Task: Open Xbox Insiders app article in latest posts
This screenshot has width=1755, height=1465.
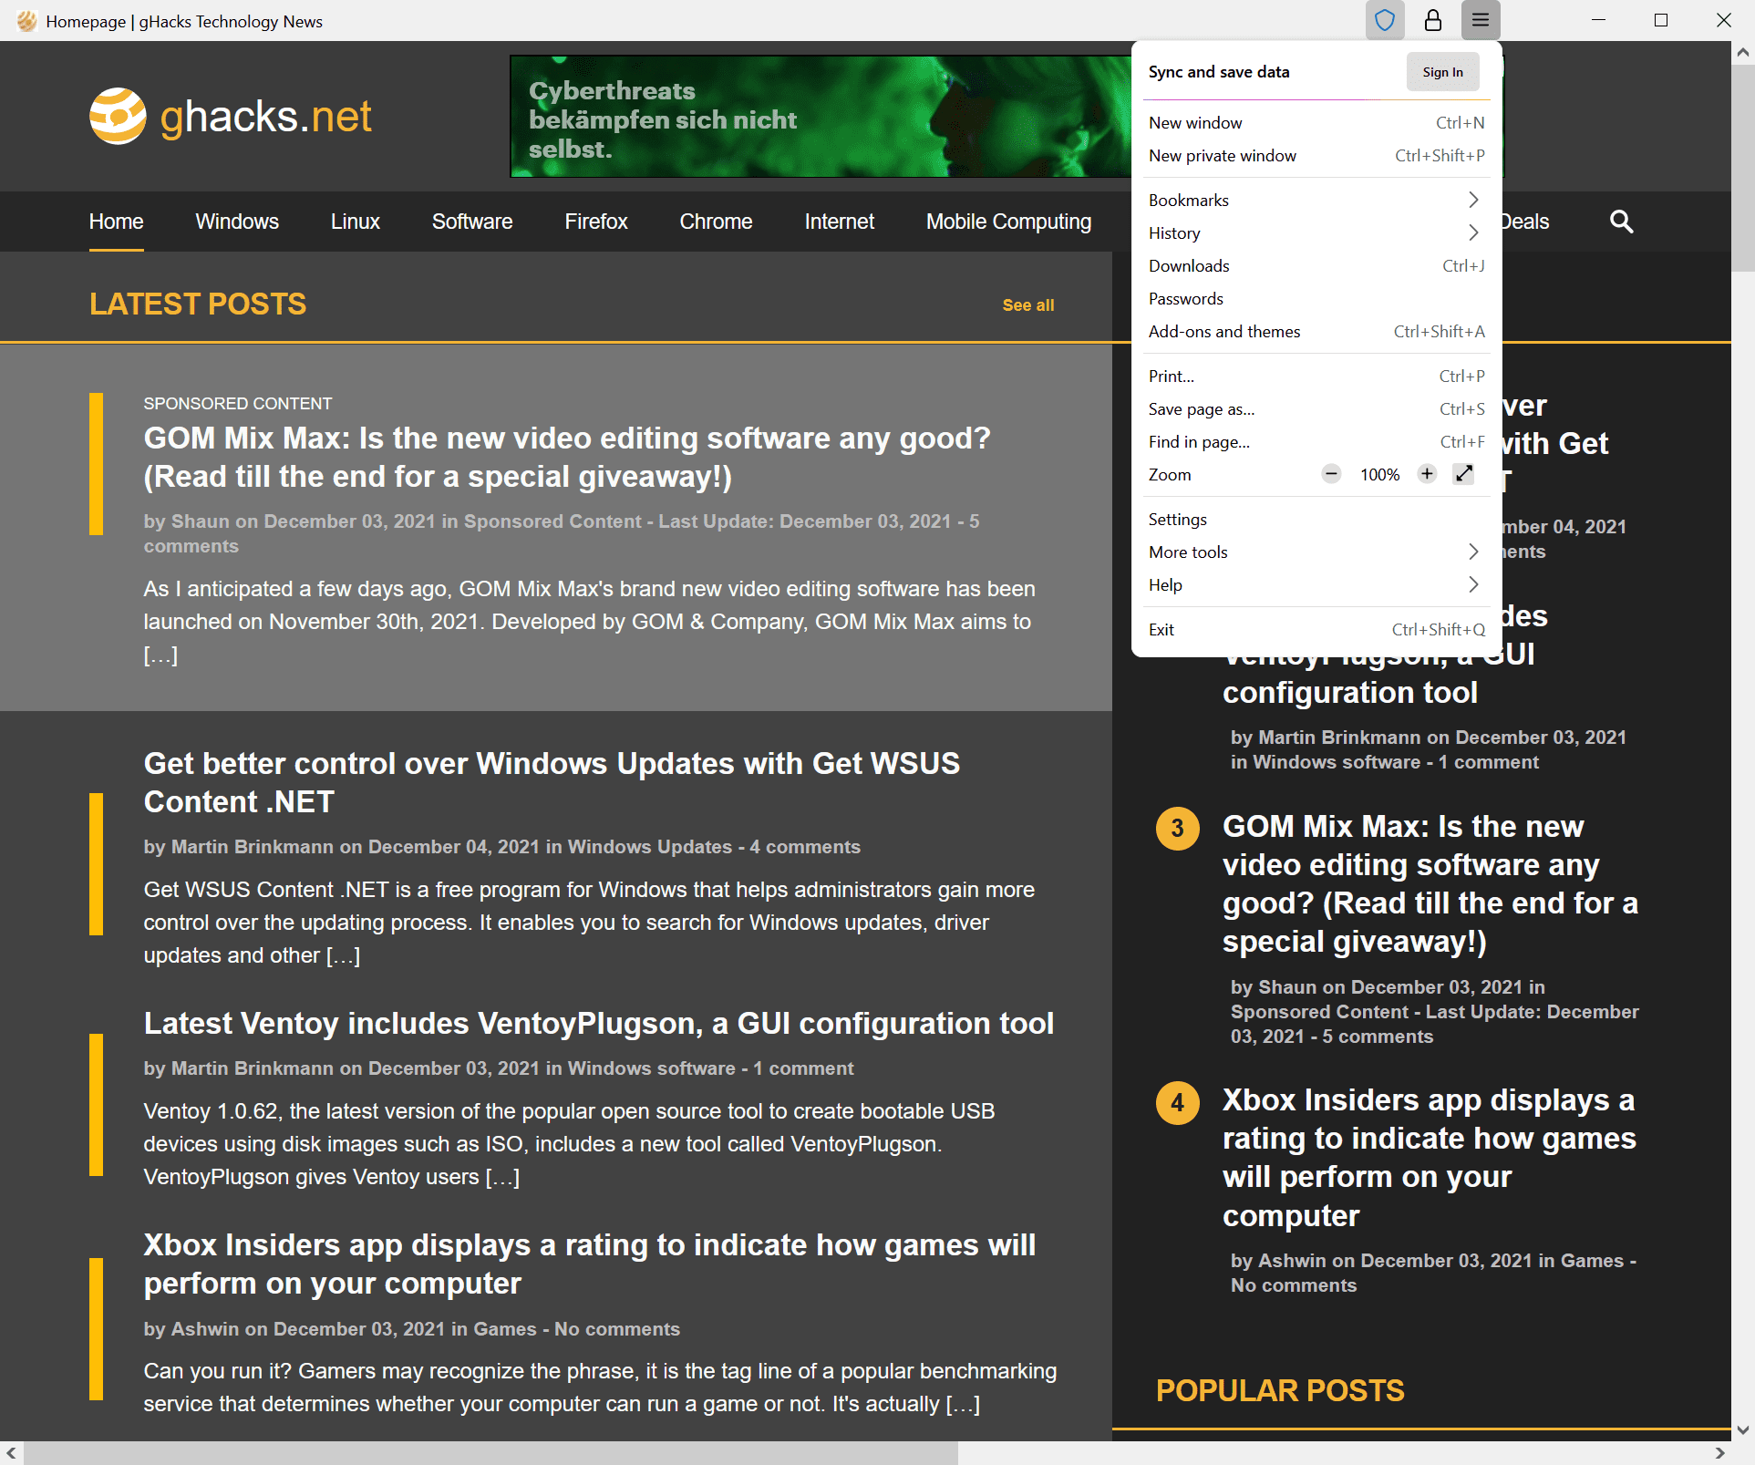Action: point(590,1264)
